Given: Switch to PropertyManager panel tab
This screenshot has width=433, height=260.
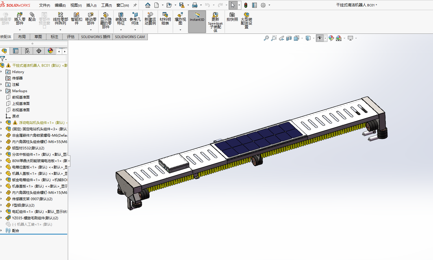Looking at the screenshot, I should [x=16, y=51].
